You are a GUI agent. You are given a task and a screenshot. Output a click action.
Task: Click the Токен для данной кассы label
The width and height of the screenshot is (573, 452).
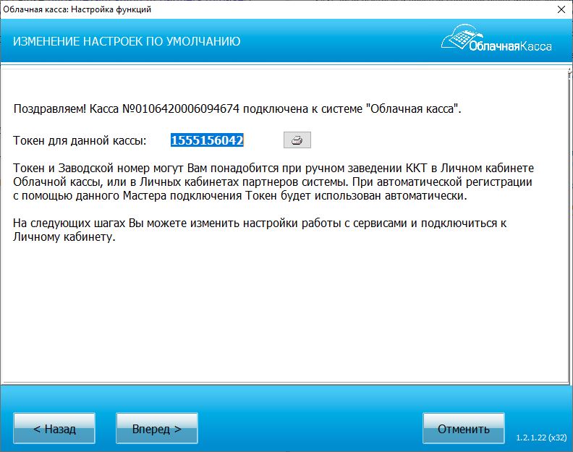coord(80,140)
